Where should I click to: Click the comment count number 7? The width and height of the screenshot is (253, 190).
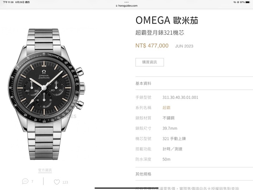(32, 182)
